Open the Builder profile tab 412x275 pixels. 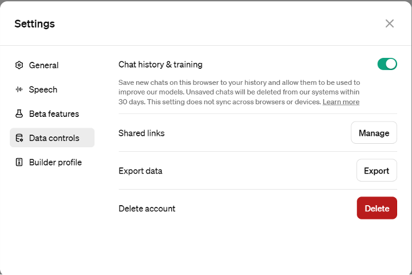click(x=55, y=162)
